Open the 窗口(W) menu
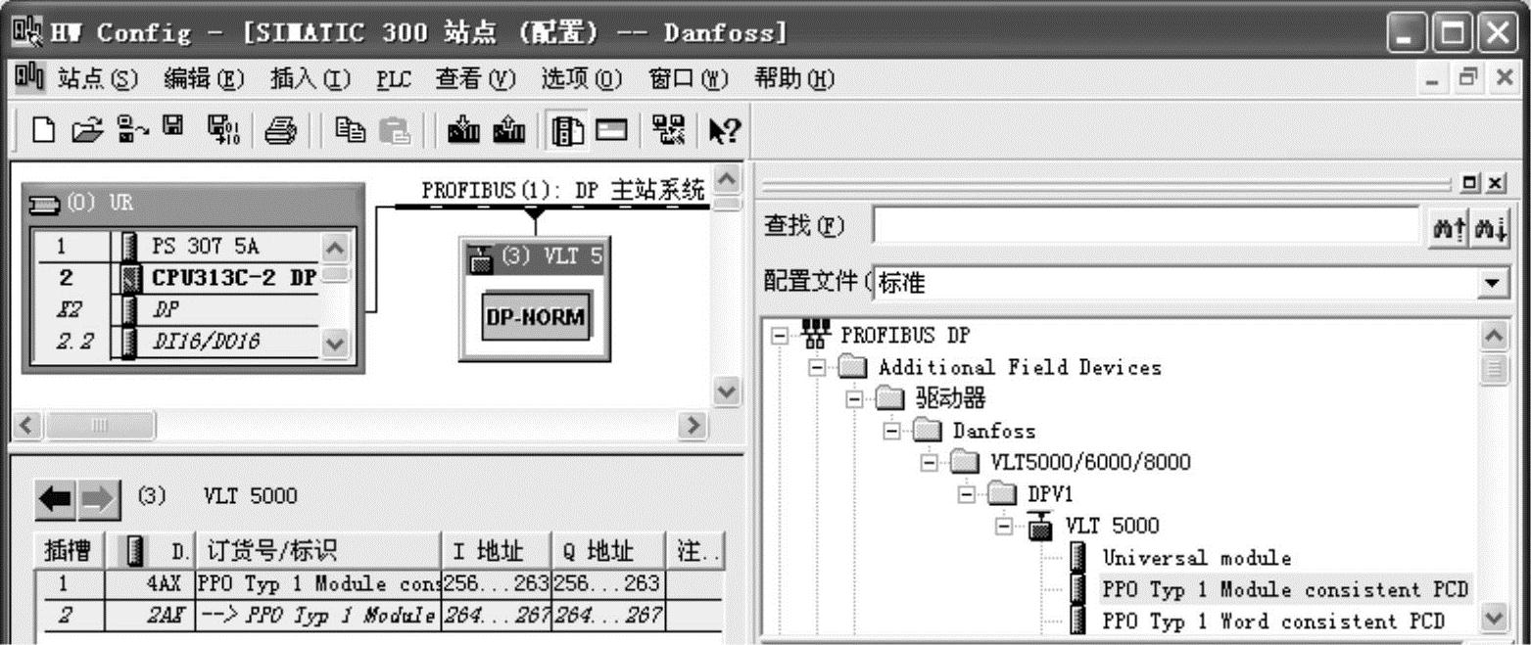 tap(689, 77)
